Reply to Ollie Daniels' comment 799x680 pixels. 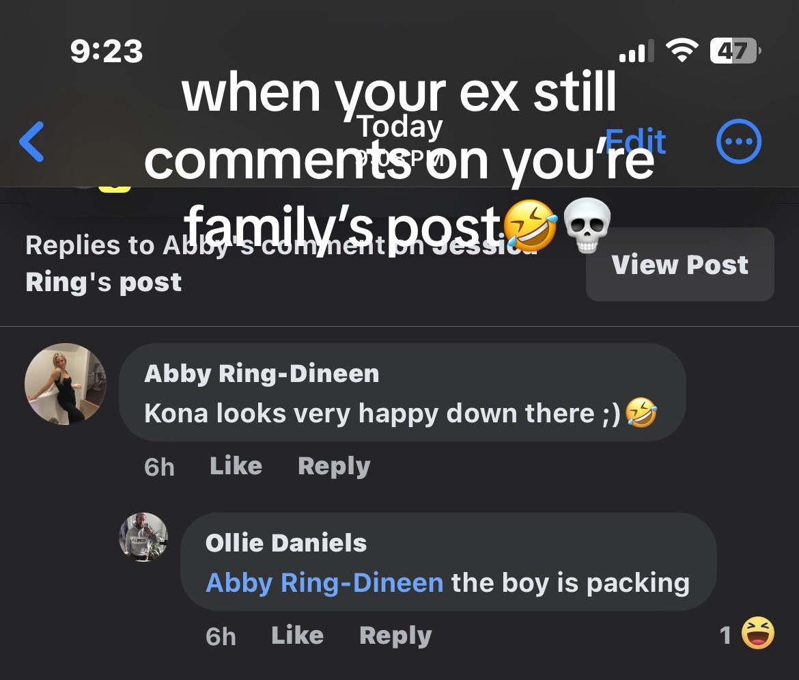[x=395, y=636]
